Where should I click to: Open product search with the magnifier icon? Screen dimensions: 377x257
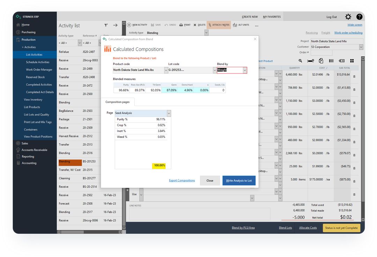coord(300,61)
